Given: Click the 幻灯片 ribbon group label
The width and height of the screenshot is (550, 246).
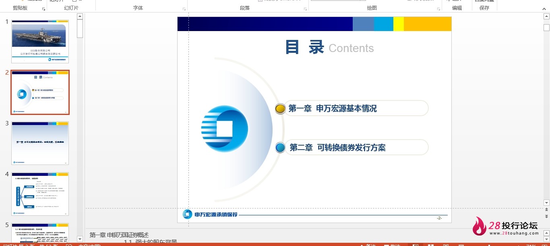Looking at the screenshot, I should click(x=71, y=8).
